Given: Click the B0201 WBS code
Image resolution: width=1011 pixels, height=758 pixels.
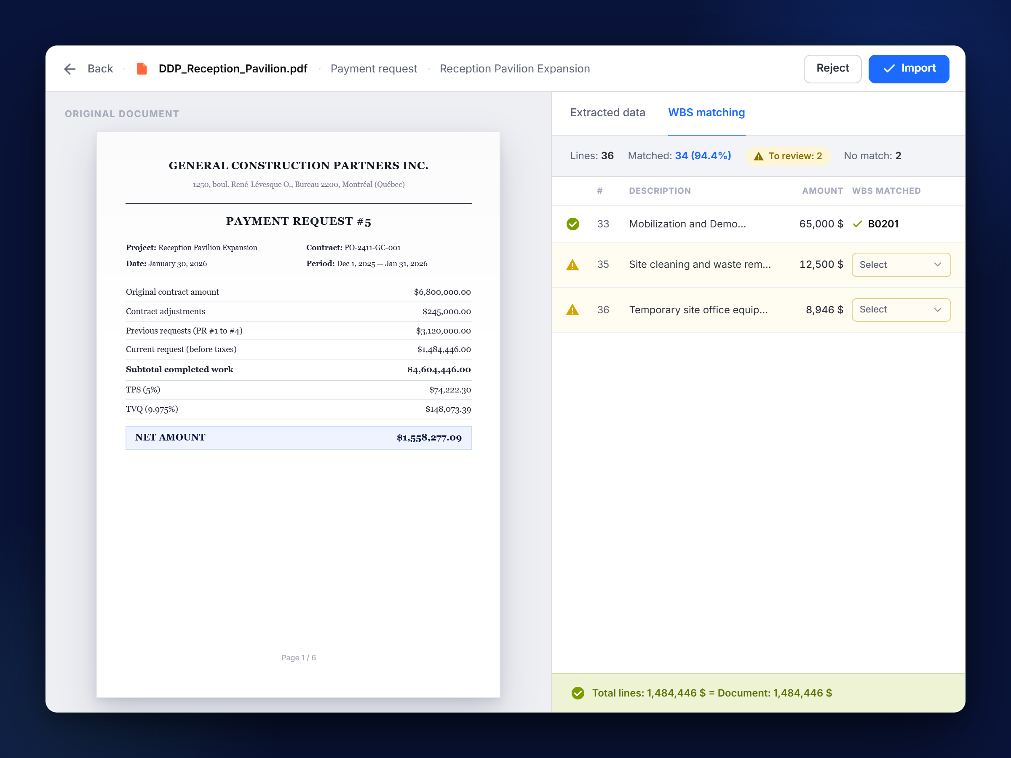Looking at the screenshot, I should pos(883,224).
